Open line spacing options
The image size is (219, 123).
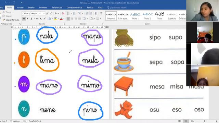pyautogui.click(x=85, y=18)
